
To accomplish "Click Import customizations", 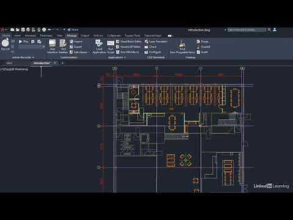I will (x=76, y=42).
